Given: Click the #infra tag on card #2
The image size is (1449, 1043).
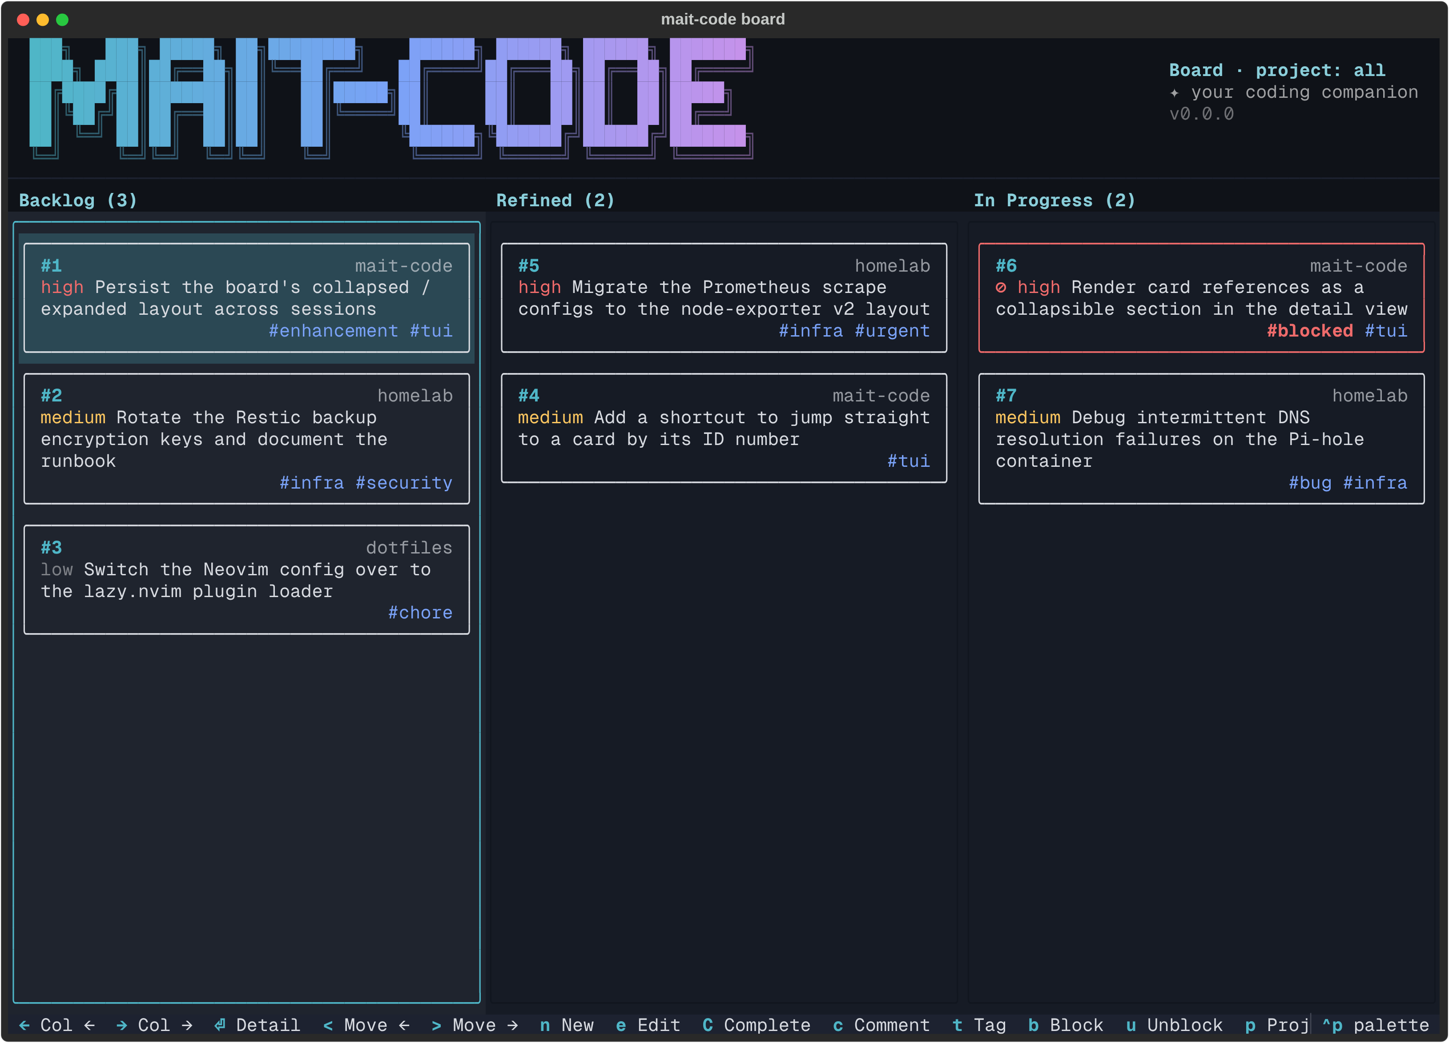Looking at the screenshot, I should pyautogui.click(x=312, y=483).
